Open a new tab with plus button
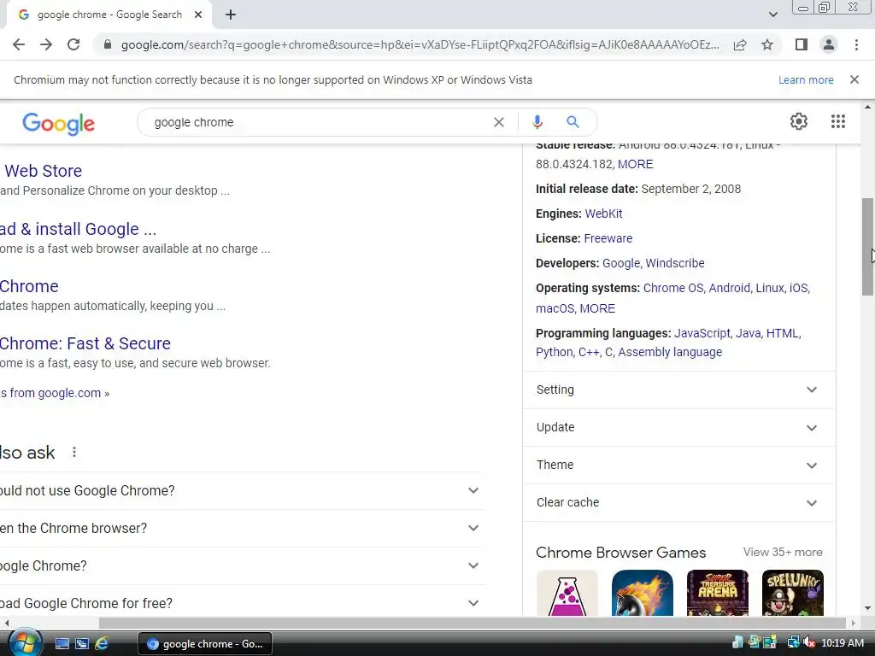875x656 pixels. [x=231, y=15]
